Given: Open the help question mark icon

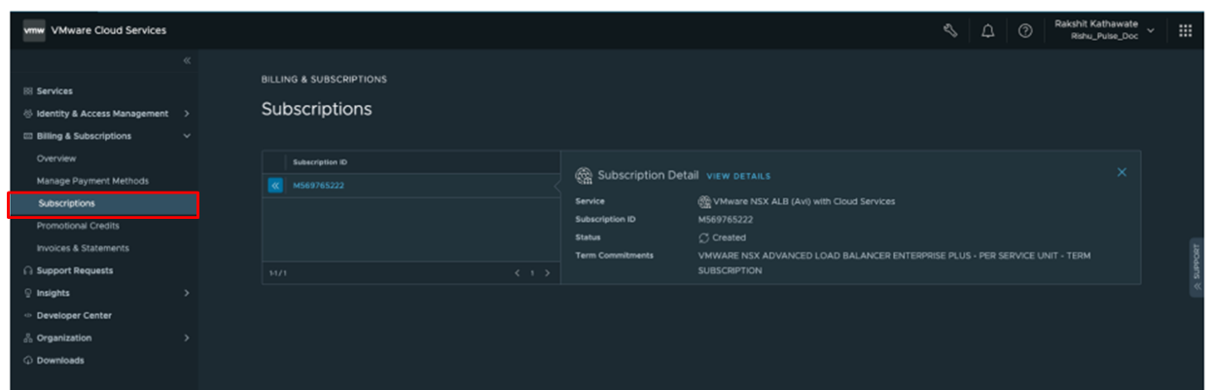Looking at the screenshot, I should pos(1024,30).
